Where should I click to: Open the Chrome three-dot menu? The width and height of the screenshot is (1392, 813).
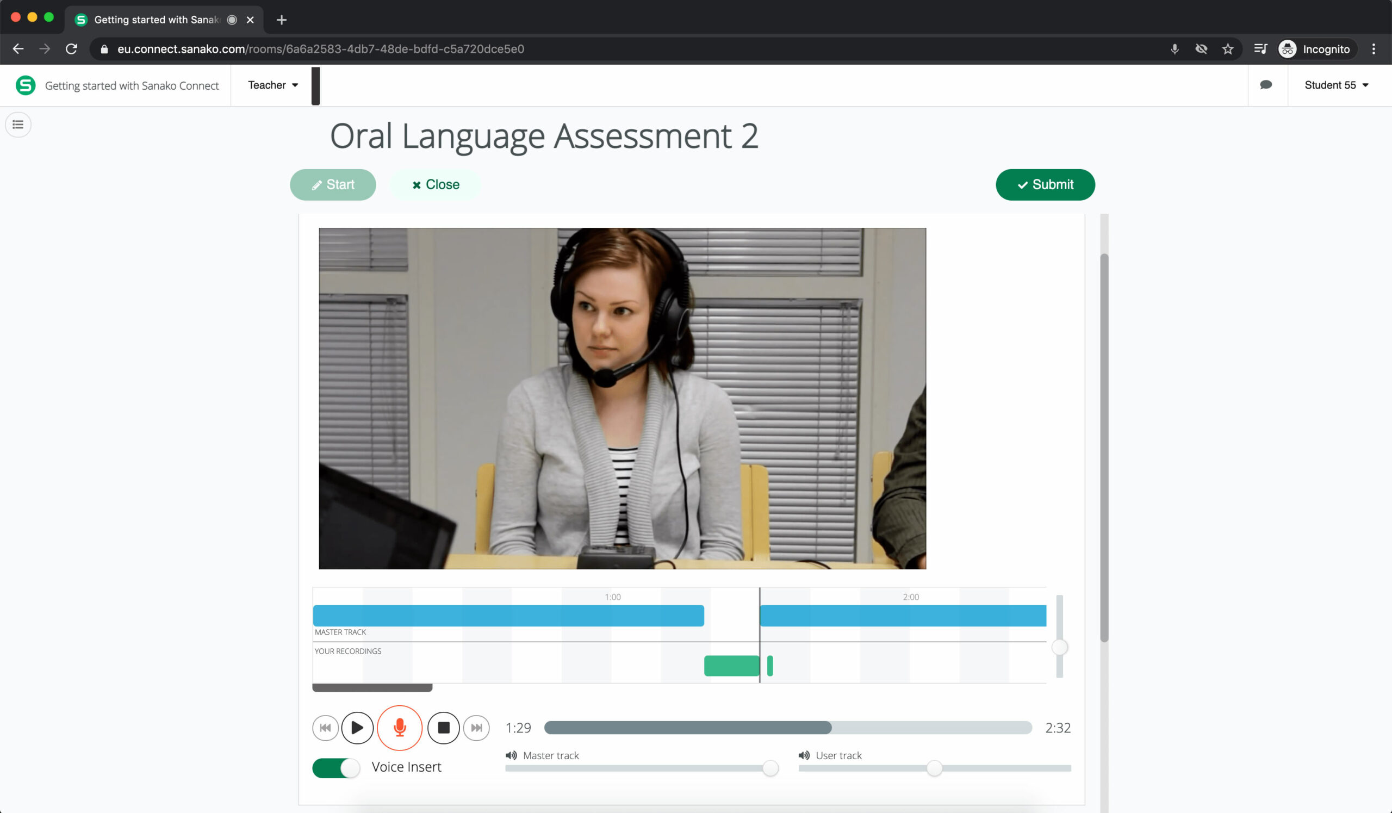click(1374, 48)
